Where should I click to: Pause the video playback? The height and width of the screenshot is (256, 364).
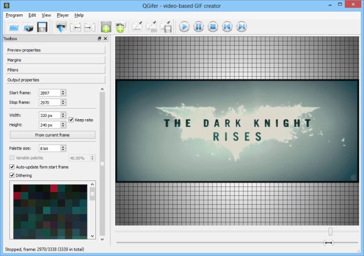(x=199, y=26)
